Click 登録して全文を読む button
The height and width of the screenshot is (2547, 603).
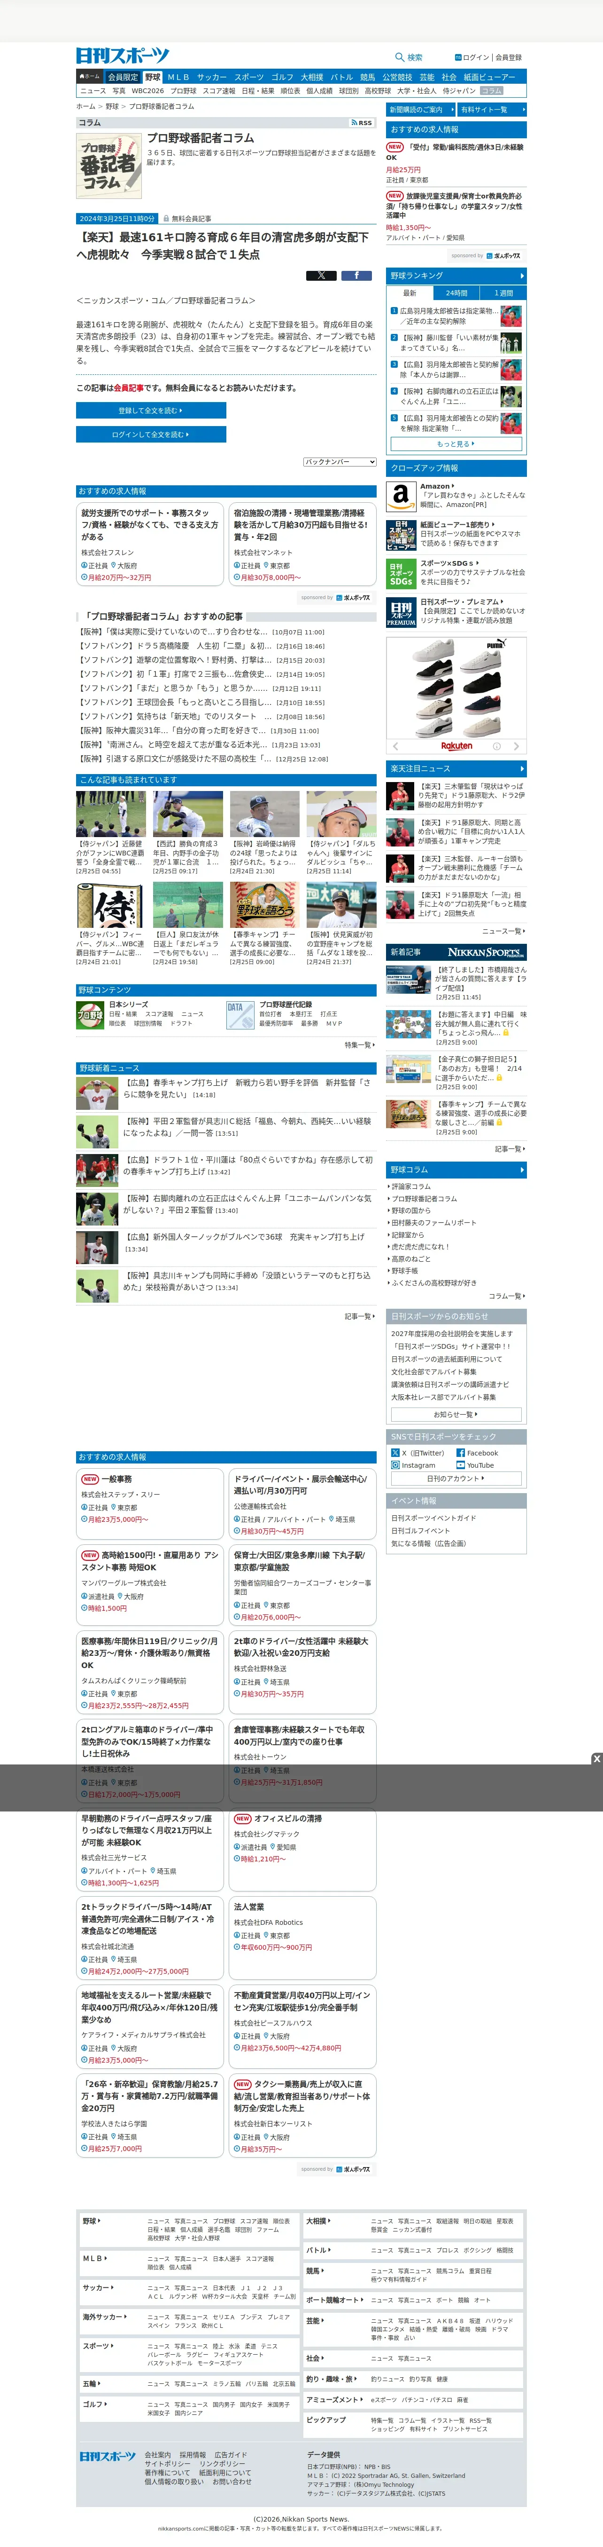[151, 411]
